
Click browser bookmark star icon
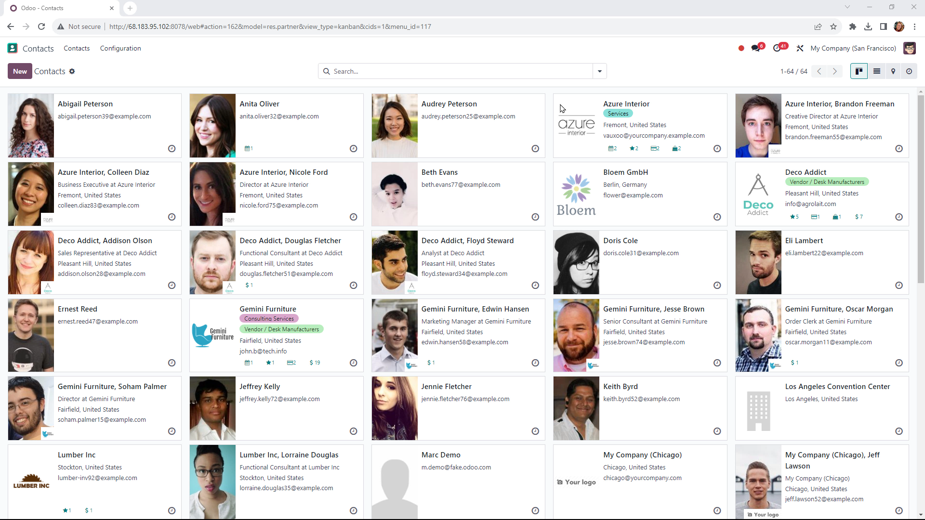(833, 26)
